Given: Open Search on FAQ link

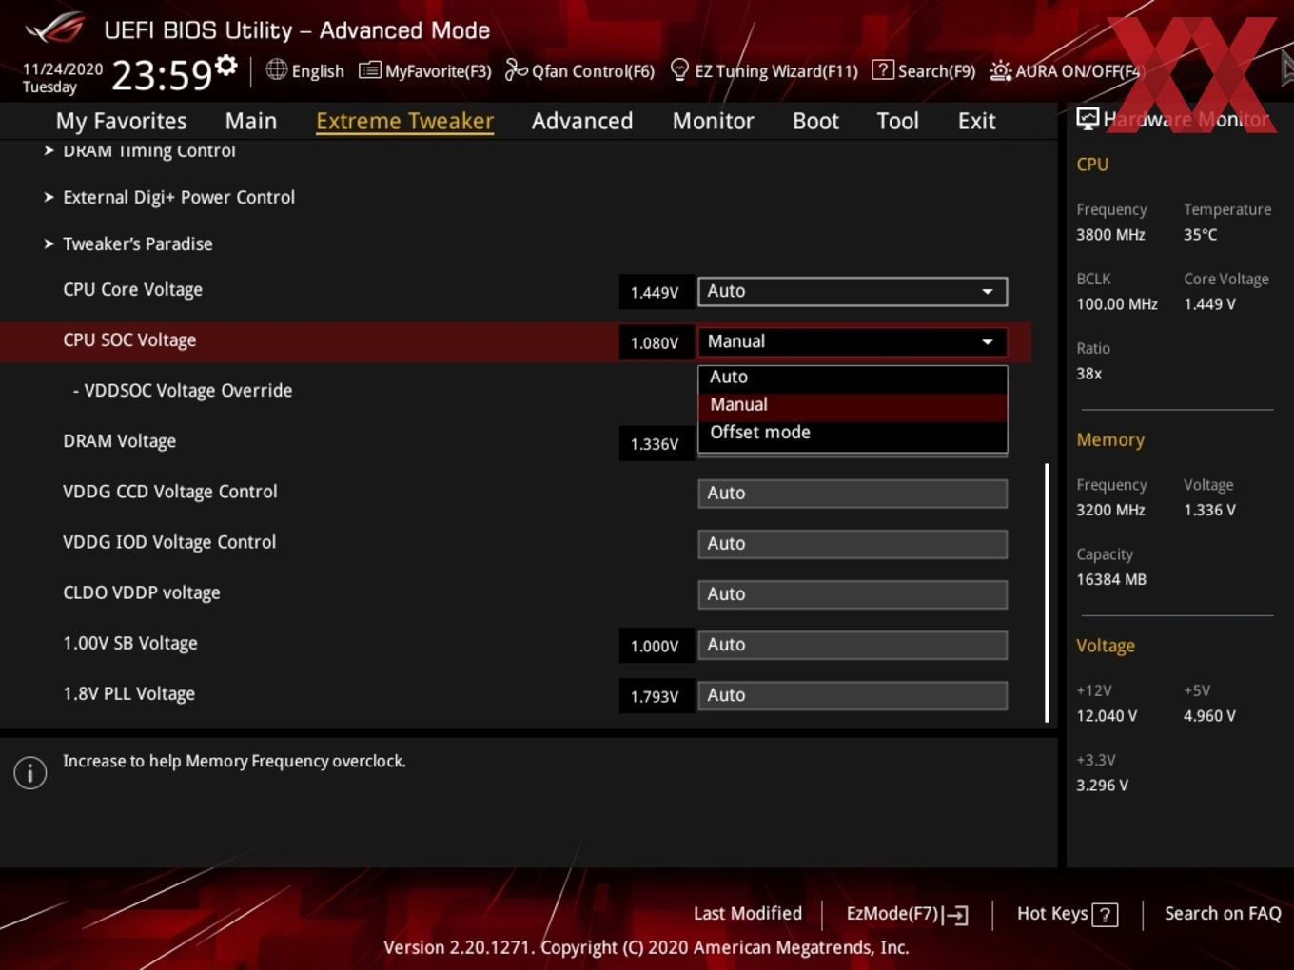Looking at the screenshot, I should click(1223, 913).
